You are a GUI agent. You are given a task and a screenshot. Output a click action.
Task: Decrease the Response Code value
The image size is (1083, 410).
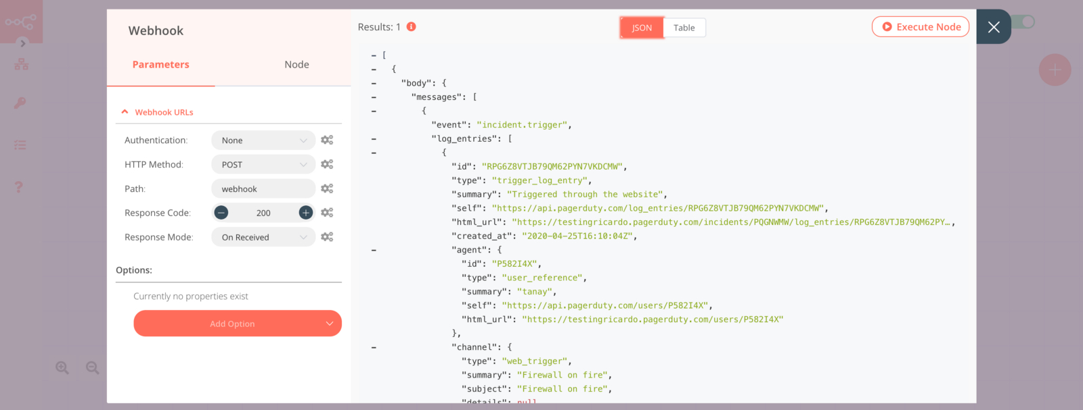click(x=221, y=213)
